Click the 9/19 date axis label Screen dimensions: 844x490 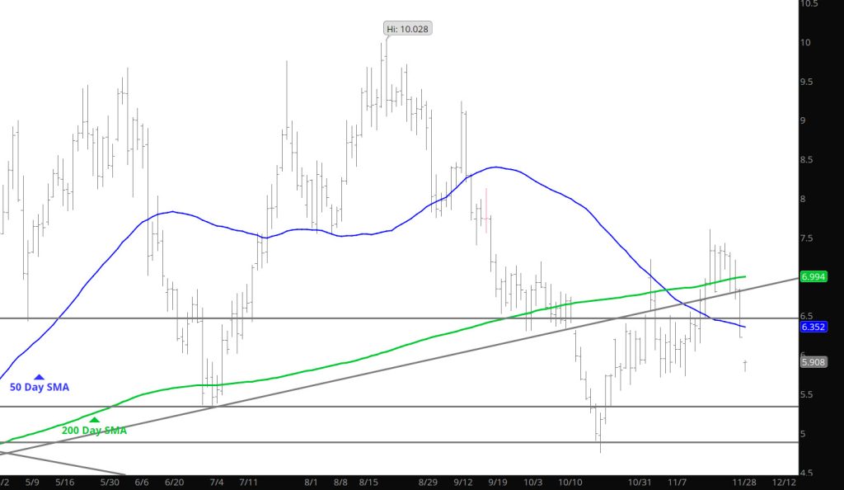(x=498, y=482)
